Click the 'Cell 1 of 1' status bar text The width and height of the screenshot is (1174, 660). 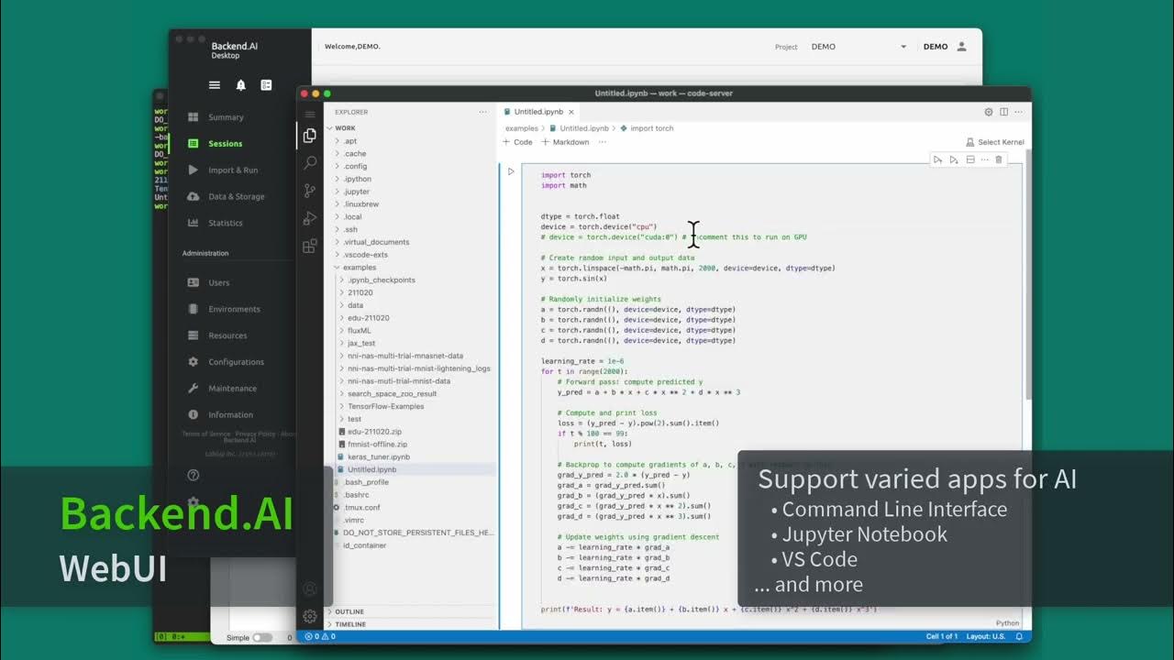click(941, 636)
